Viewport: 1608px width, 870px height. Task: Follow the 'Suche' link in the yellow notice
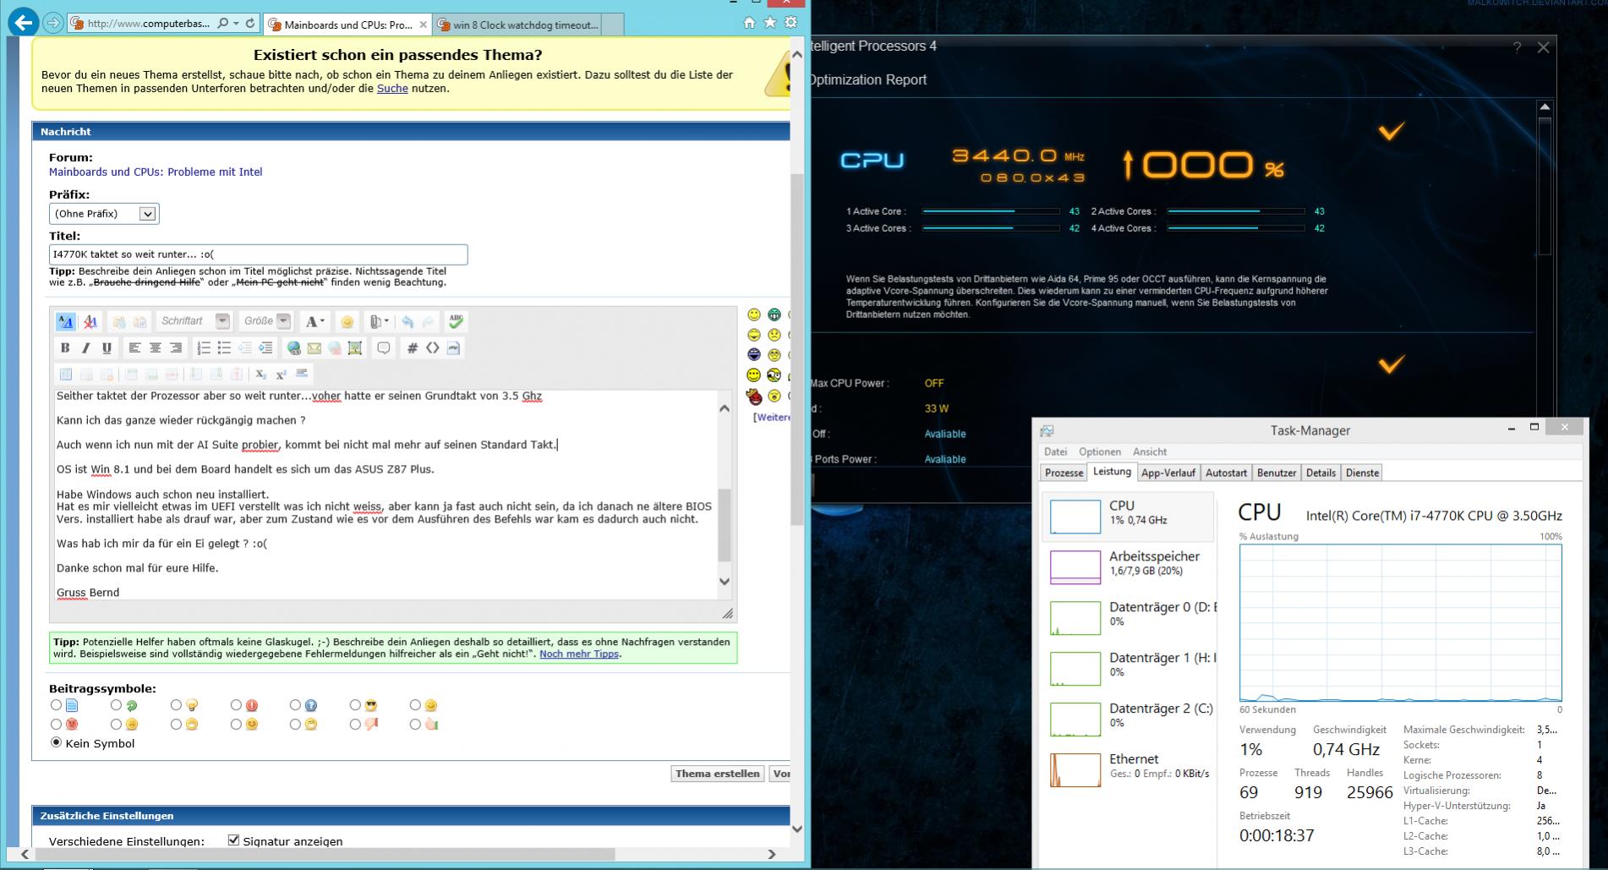click(392, 88)
